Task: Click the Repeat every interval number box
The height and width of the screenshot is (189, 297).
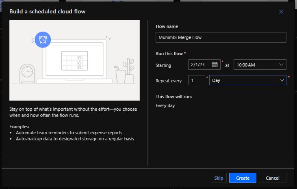Action: click(196, 80)
